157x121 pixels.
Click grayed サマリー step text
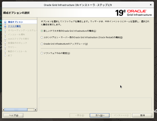(12, 47)
